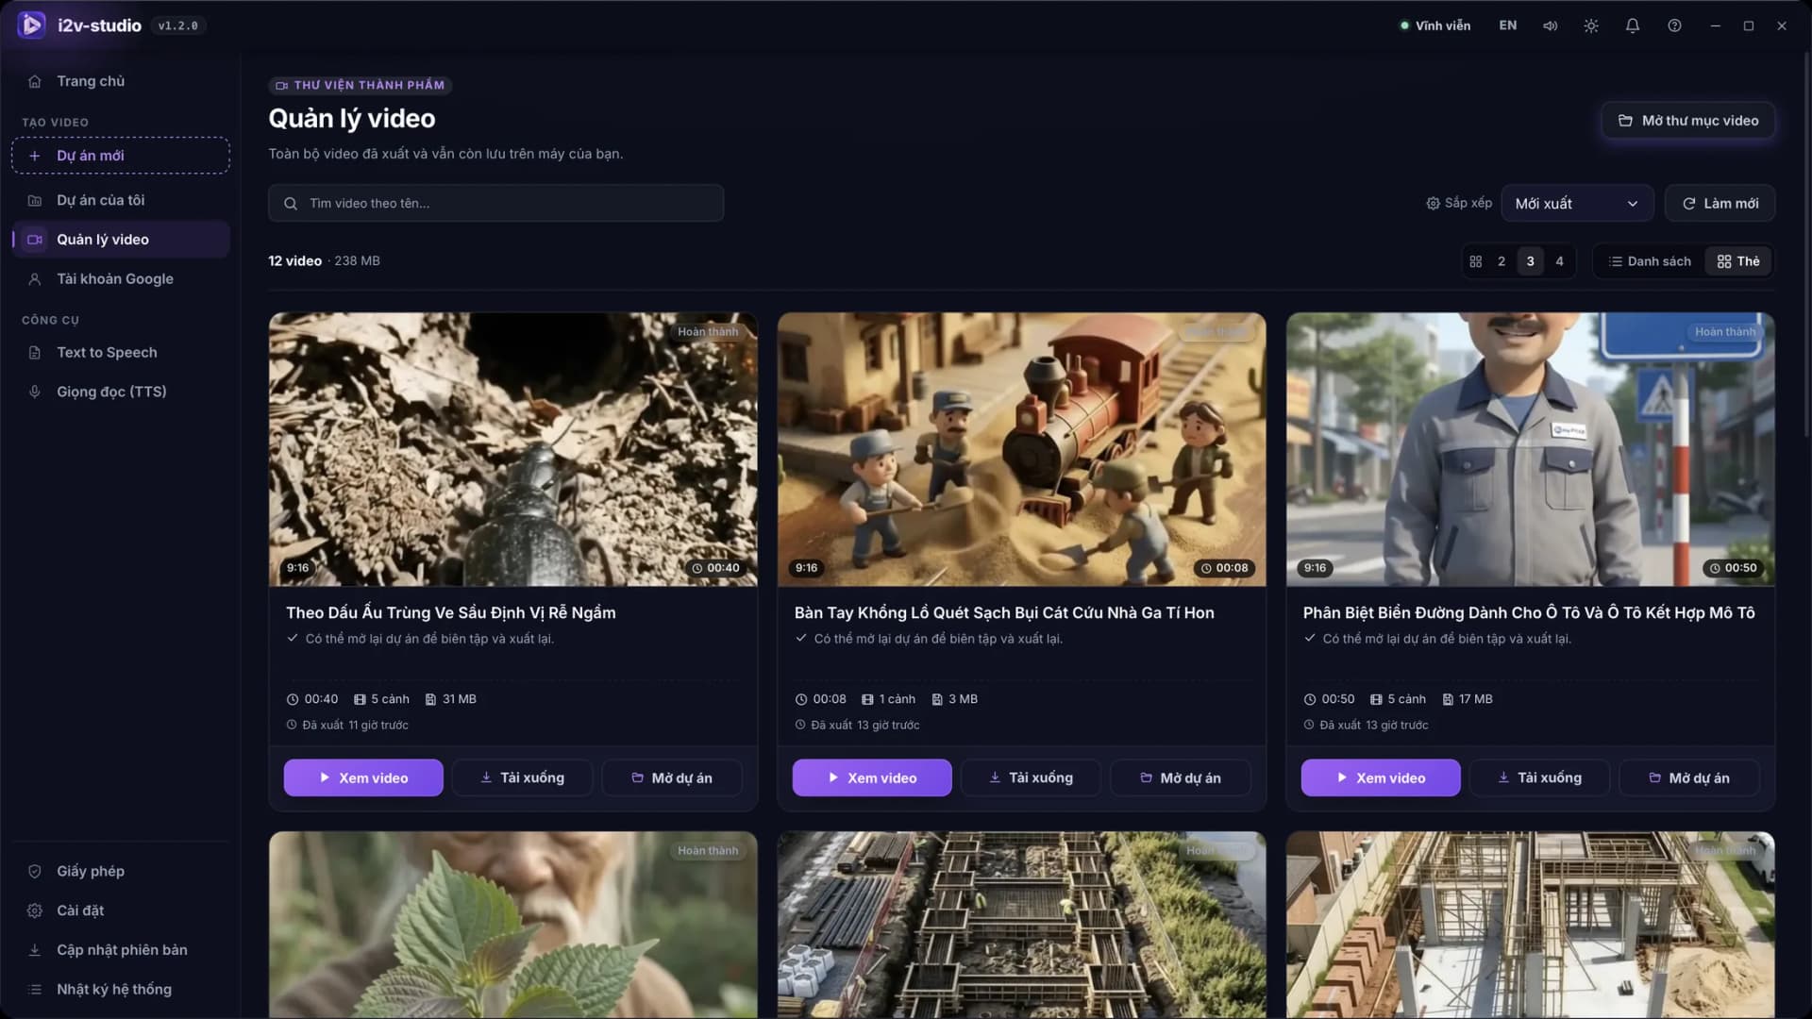Click the 00:50 duration badge on road sign thumbnail
Viewport: 1812px width, 1019px height.
(1734, 568)
